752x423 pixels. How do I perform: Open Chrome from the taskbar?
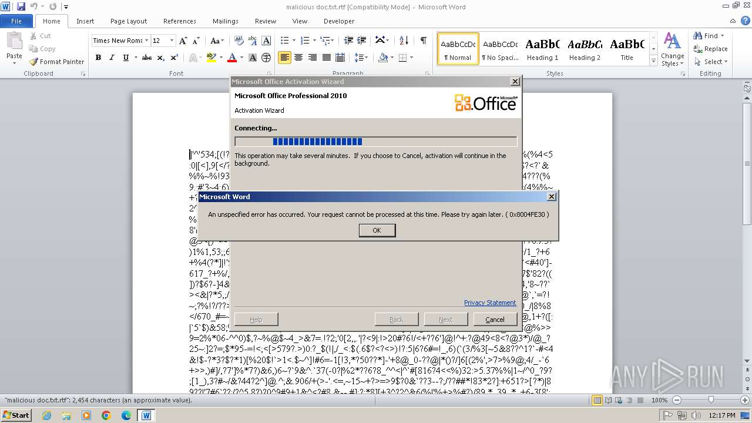coord(106,415)
